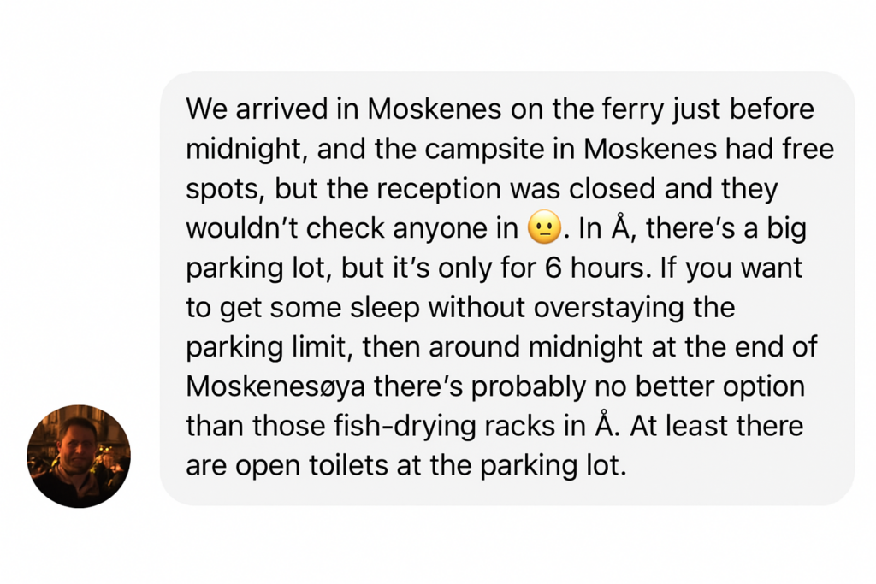This screenshot has height=584, width=876.
Task: Select the number "6" before hours
Action: point(553,268)
